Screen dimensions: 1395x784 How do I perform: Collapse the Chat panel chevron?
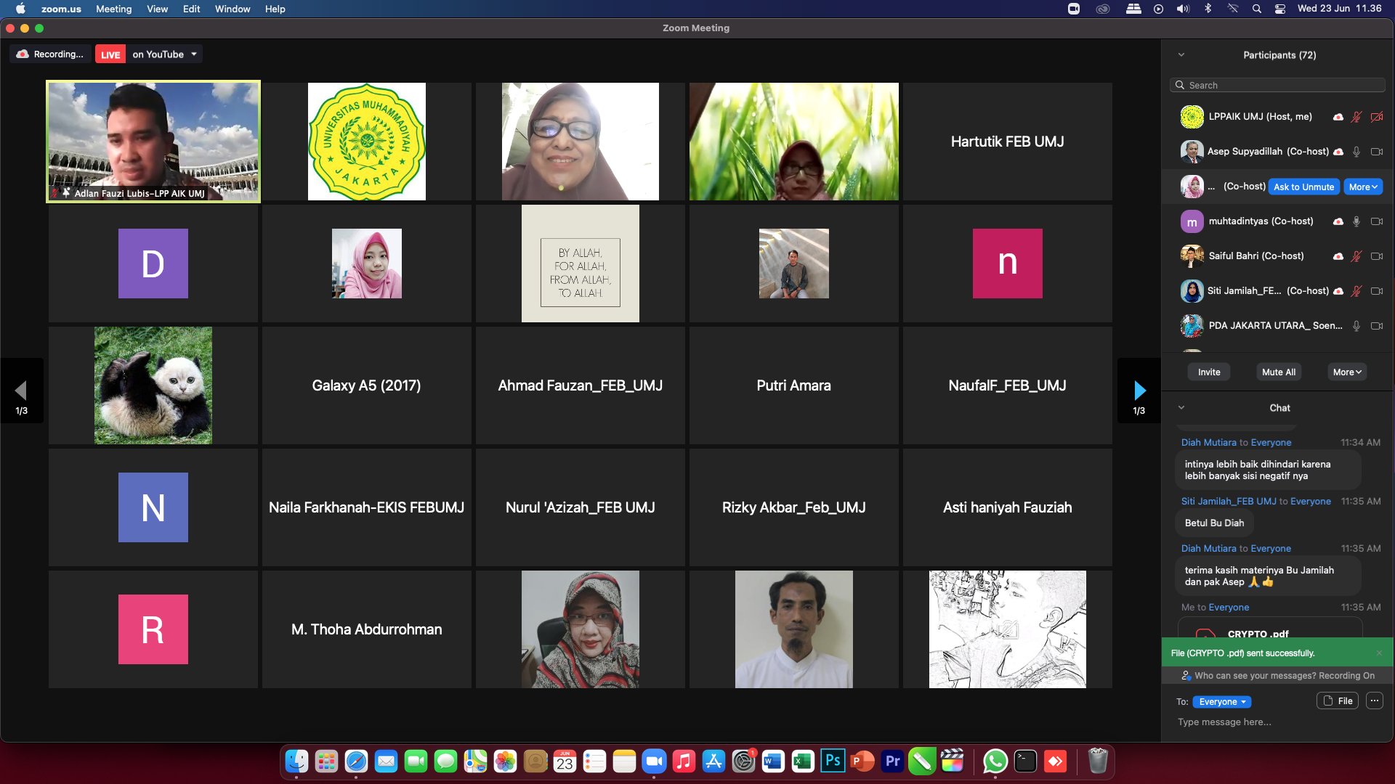click(x=1181, y=407)
